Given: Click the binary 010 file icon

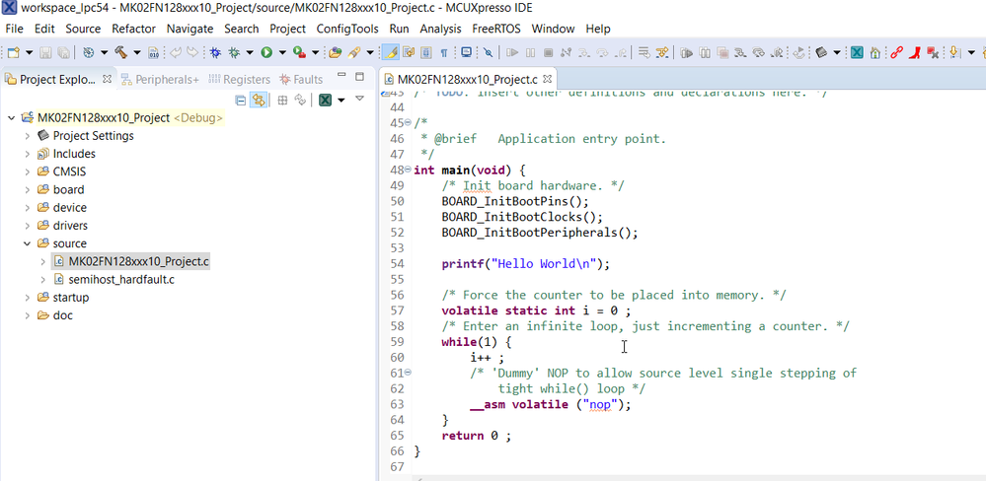Looking at the screenshot, I should [x=153, y=53].
